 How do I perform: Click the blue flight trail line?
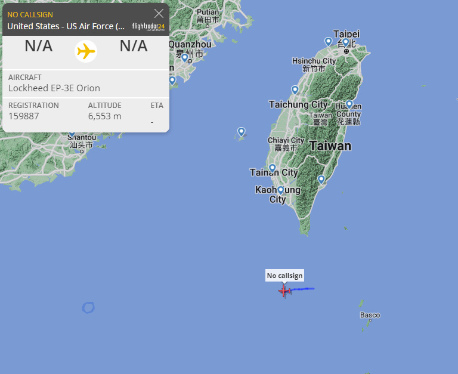tap(302, 289)
